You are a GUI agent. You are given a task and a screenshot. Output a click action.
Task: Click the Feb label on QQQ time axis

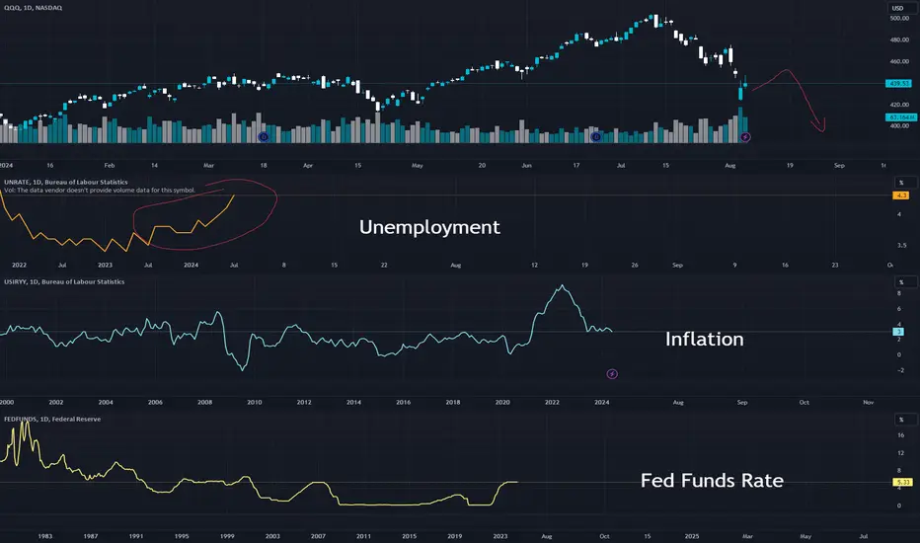click(x=110, y=166)
